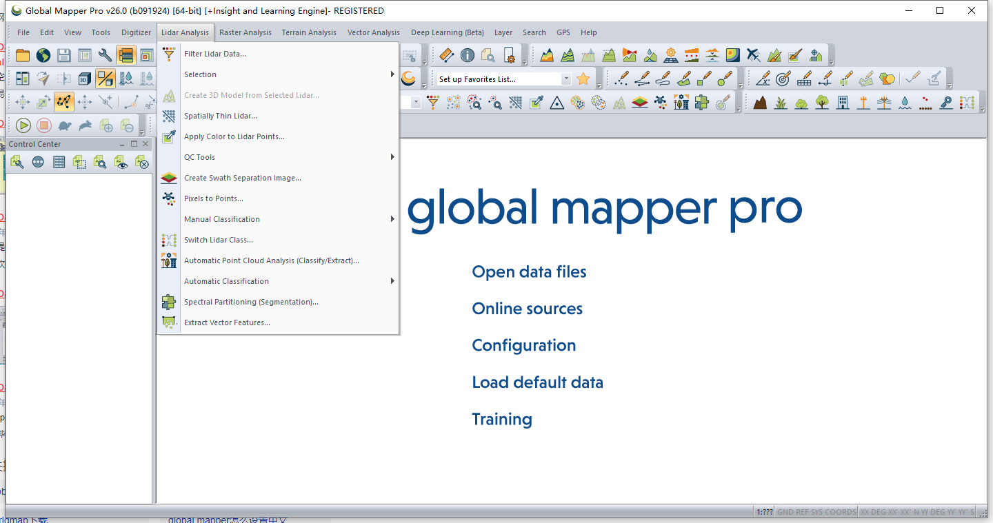
Task: Toggle the 3D View cube icon
Action: point(83,78)
